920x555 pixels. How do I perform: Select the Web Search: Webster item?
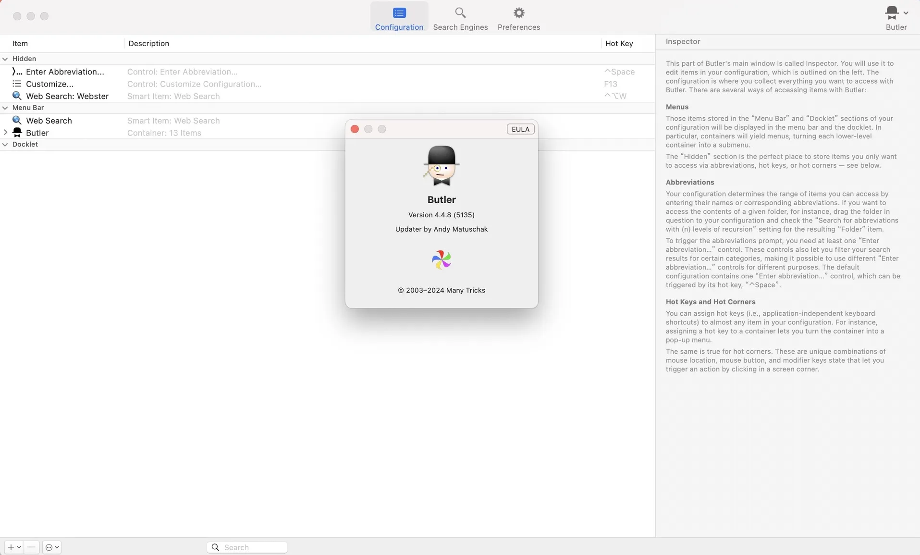pos(67,96)
